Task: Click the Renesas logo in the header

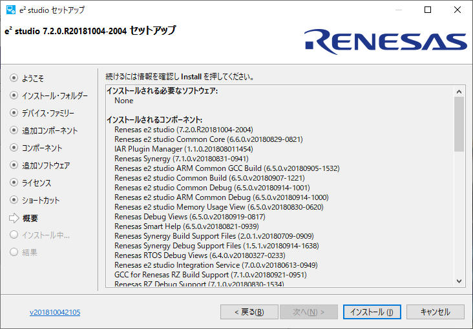Action: pyautogui.click(x=386, y=41)
